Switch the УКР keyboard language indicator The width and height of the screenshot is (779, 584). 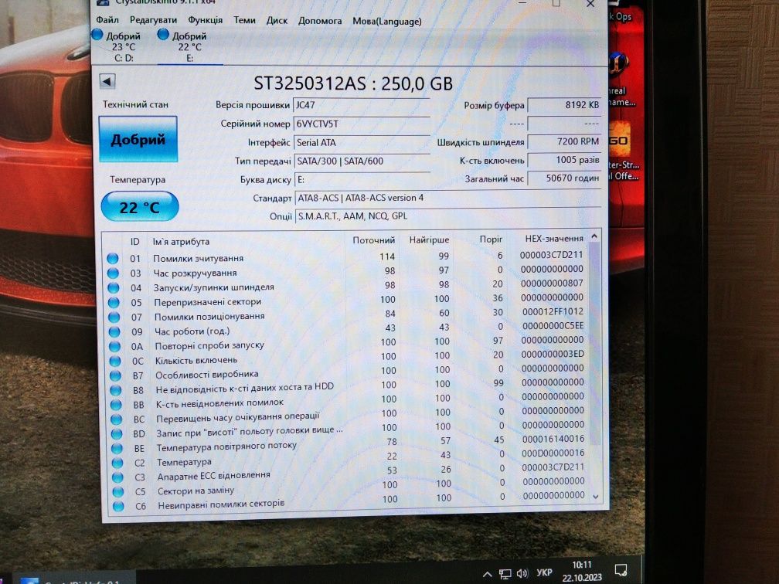coord(545,572)
